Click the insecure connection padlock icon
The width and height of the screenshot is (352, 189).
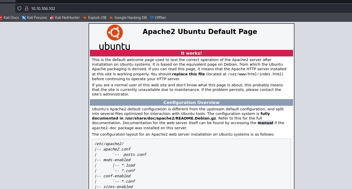(26, 8)
